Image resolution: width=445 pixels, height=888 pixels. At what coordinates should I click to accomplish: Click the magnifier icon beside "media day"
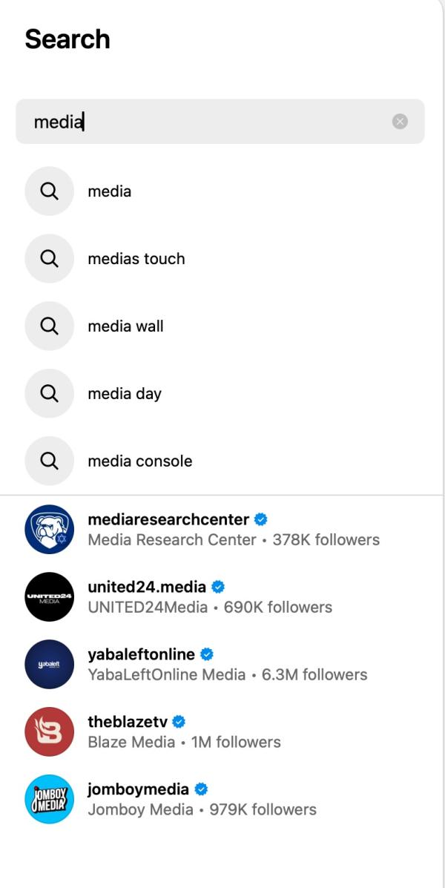[x=49, y=394]
